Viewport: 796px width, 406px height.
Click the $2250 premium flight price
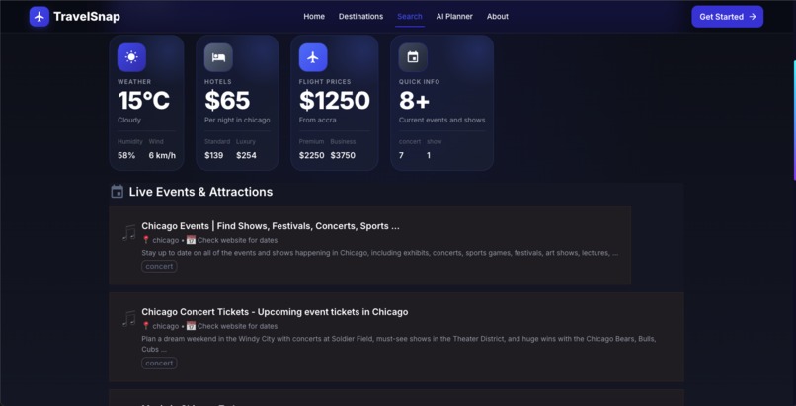pos(312,155)
